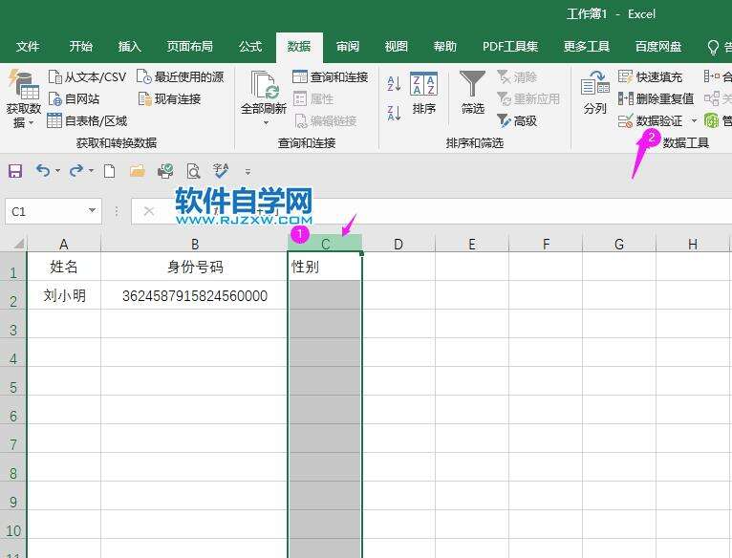732x558 pixels.
Task: Switch to the 审阅 ribbon tab
Action: [348, 47]
